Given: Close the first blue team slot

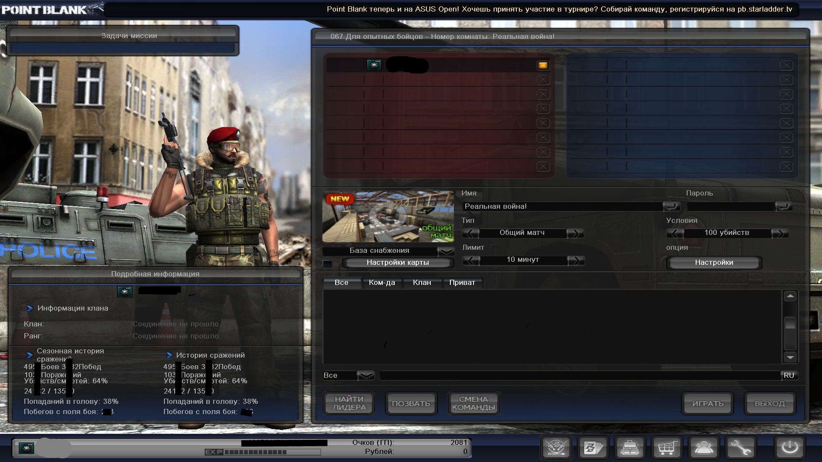Looking at the screenshot, I should [x=786, y=65].
